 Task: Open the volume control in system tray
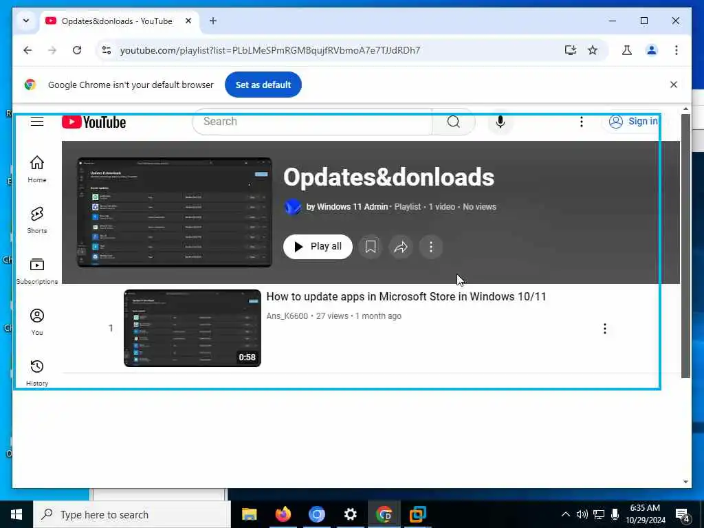pos(582,514)
